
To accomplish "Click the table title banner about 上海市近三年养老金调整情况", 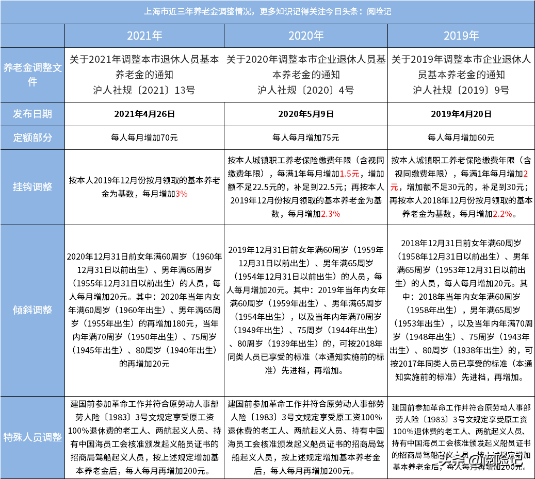I will (267, 12).
